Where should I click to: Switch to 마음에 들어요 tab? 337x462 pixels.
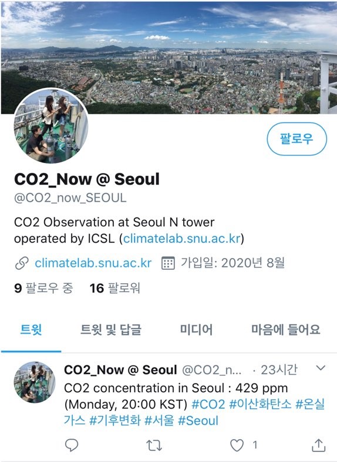coord(286,329)
